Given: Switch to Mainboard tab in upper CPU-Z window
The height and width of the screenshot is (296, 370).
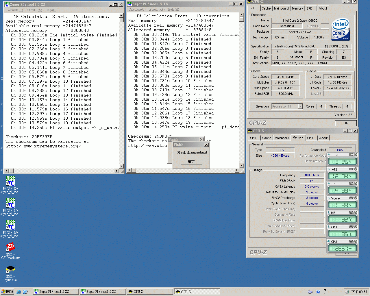Looking at the screenshot, I should point(281,8).
